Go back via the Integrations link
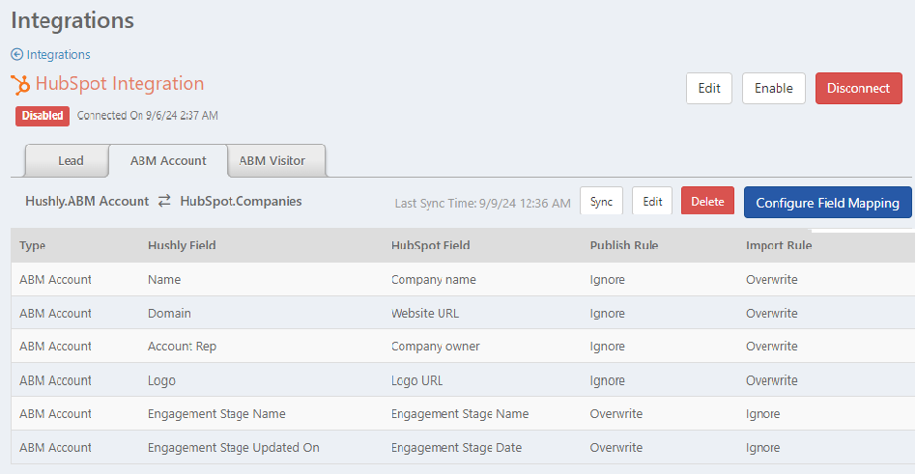Viewport: 916px width, 474px height. pos(58,55)
